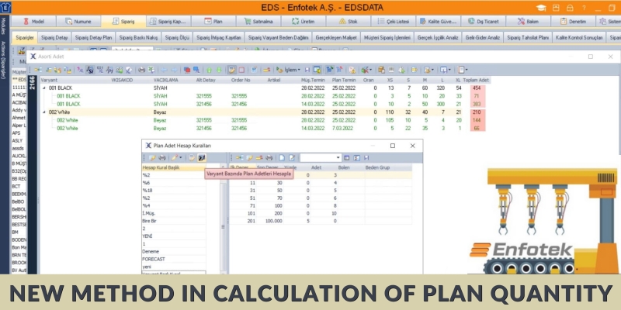The width and height of the screenshot is (621, 310).
Task: Open the Üretim module tab
Action: tap(303, 22)
